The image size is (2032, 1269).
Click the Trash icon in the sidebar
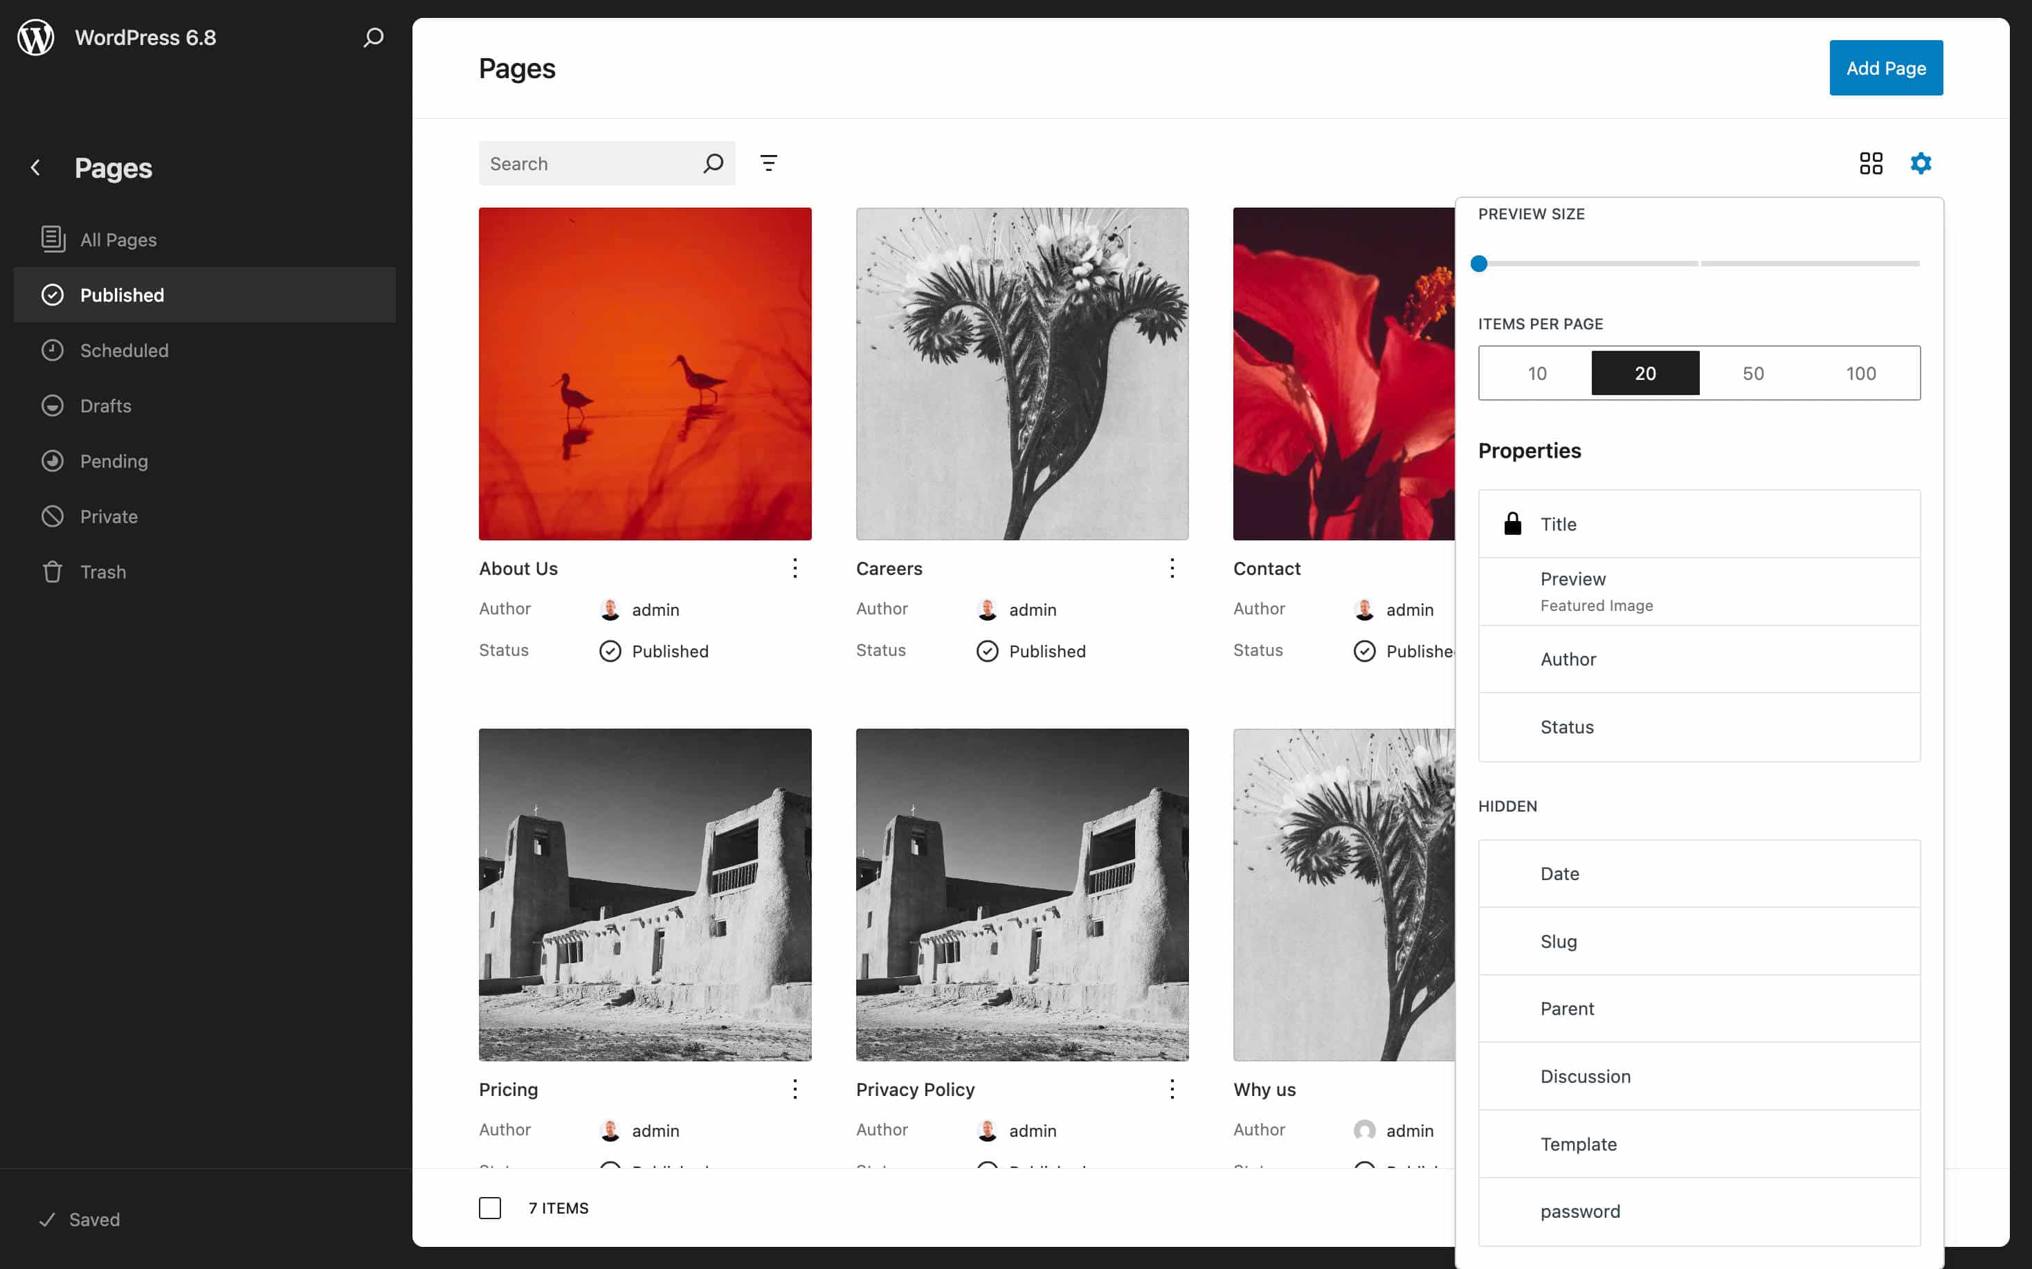tap(53, 572)
